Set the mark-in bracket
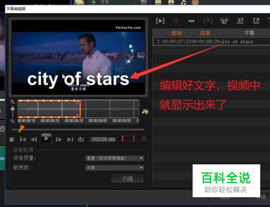Image resolution: width=270 pixels, height=207 pixels. [x=123, y=139]
